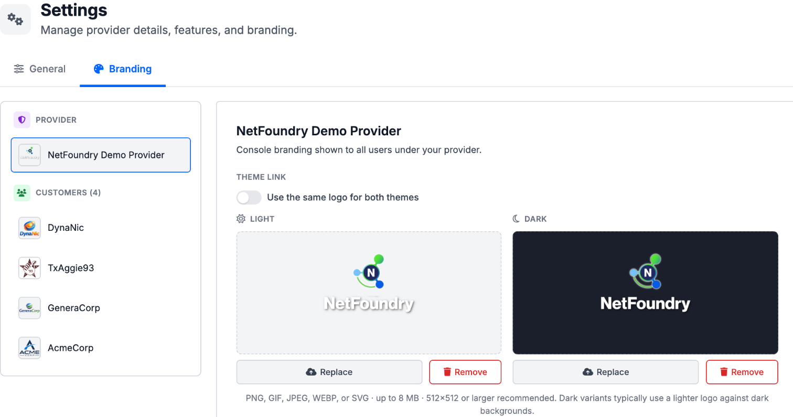This screenshot has width=793, height=417.
Task: Select NetFoundry Demo Provider in the list
Action: tap(101, 155)
